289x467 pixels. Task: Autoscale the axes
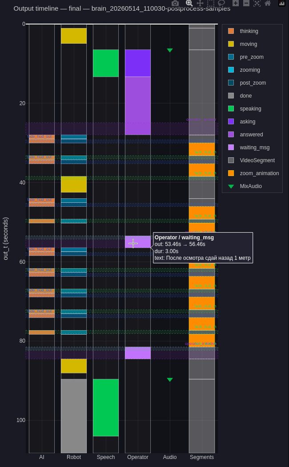click(257, 3)
